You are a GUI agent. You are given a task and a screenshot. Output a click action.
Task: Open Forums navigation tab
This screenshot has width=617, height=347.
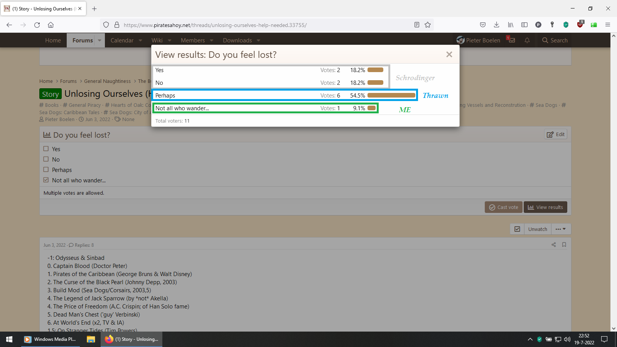83,40
